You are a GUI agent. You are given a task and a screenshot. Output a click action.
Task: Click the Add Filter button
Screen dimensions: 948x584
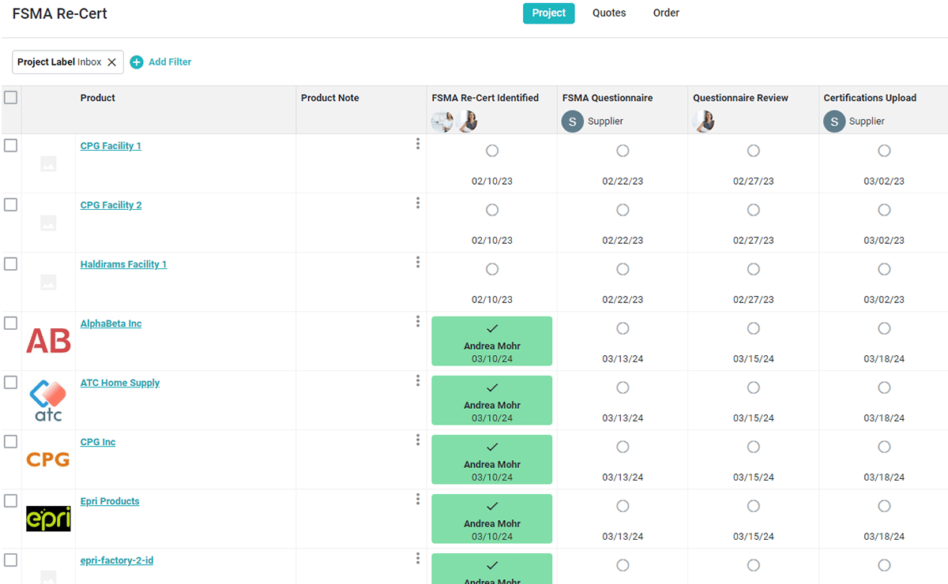168,62
